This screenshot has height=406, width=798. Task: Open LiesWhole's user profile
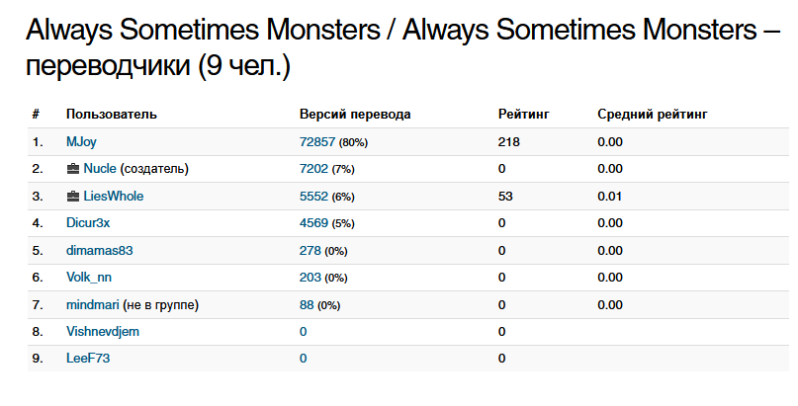(x=114, y=197)
